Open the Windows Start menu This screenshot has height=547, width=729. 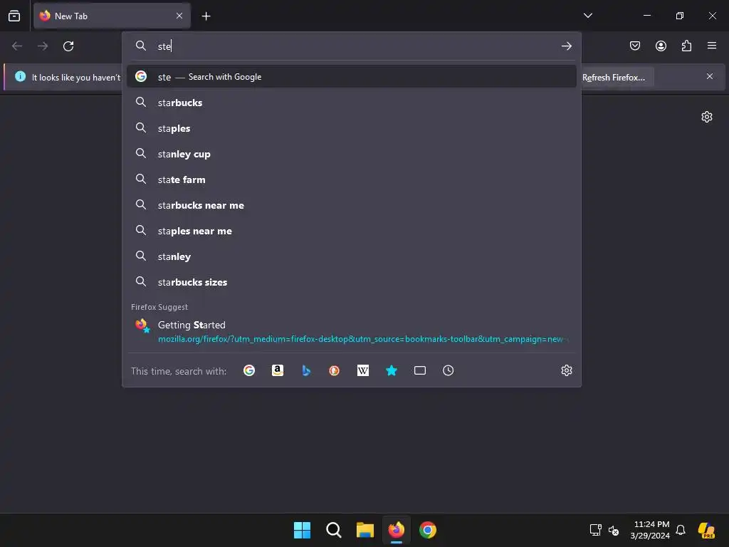(x=302, y=530)
